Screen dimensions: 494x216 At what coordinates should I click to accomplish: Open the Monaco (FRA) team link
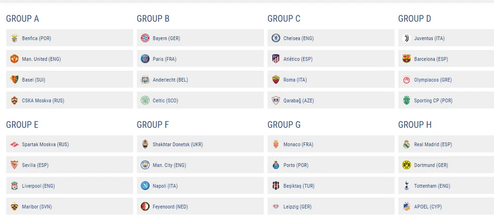point(298,145)
